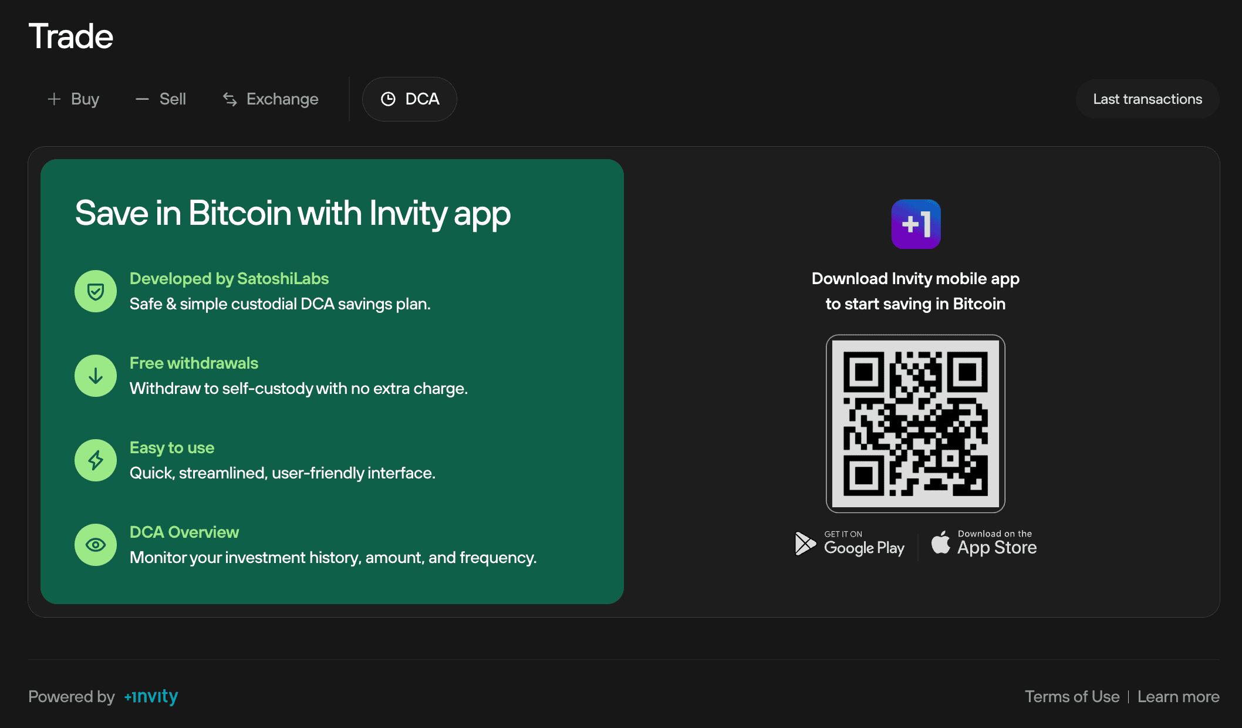Click the minus icon beside Sell
This screenshot has width=1242, height=728.
142,99
